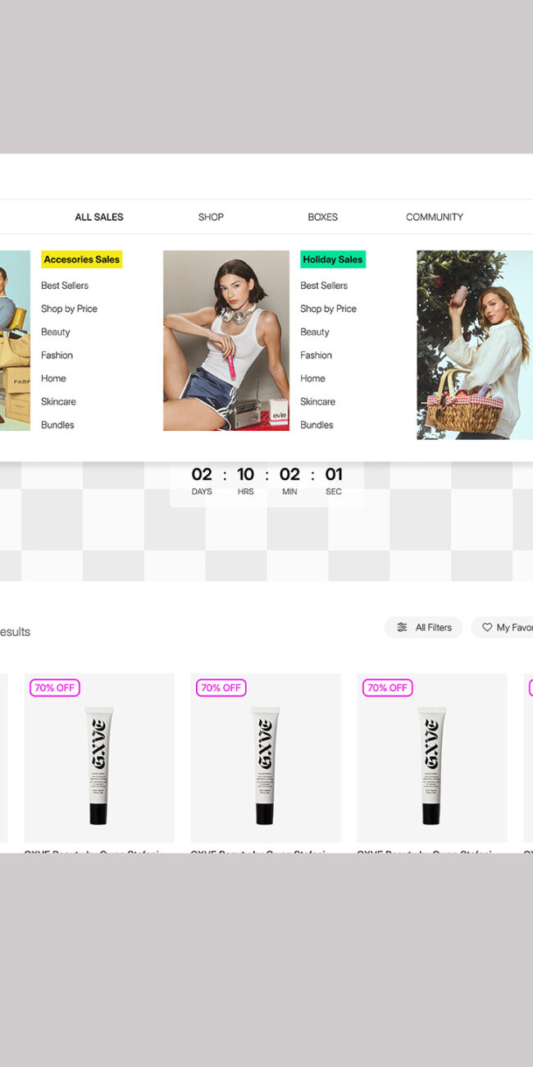The height and width of the screenshot is (1067, 533).
Task: Open the middle GXVE product thumbnail
Action: (x=265, y=759)
